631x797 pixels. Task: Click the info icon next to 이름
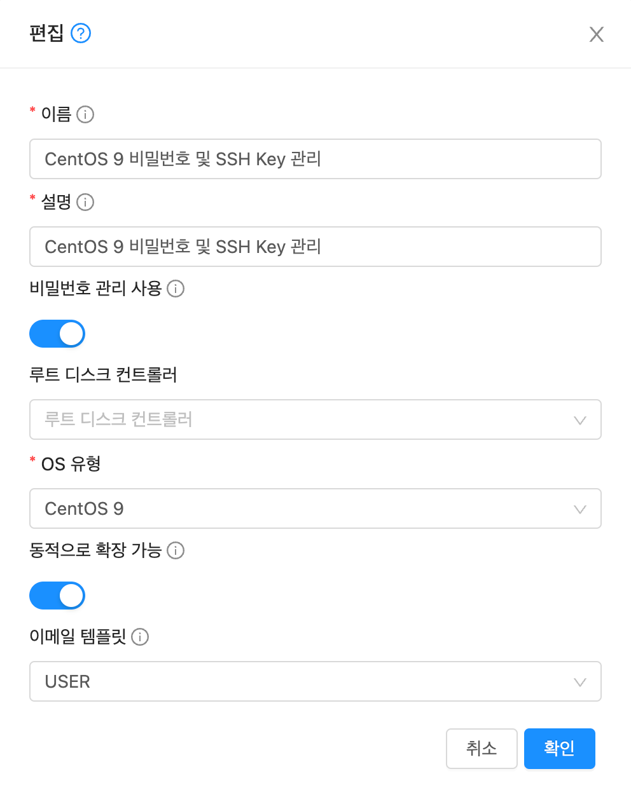(85, 114)
